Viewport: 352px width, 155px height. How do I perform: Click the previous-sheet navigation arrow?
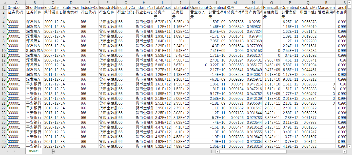[x=7, y=151]
